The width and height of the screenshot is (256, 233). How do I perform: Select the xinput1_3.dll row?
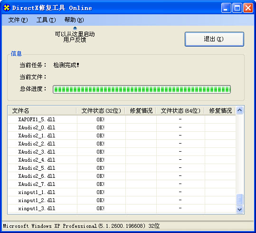click(122, 208)
